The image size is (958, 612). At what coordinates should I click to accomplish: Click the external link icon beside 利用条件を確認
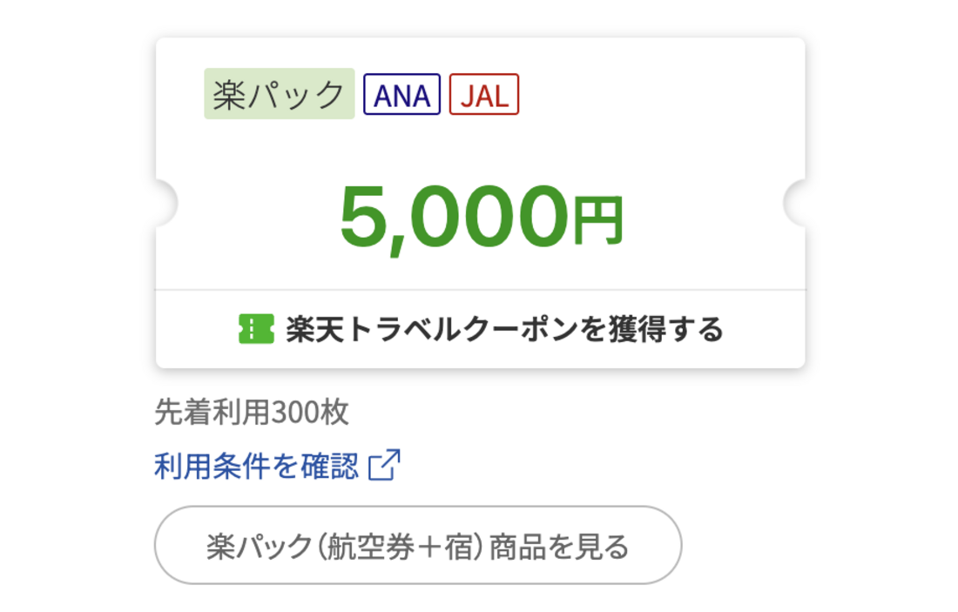pos(384,466)
